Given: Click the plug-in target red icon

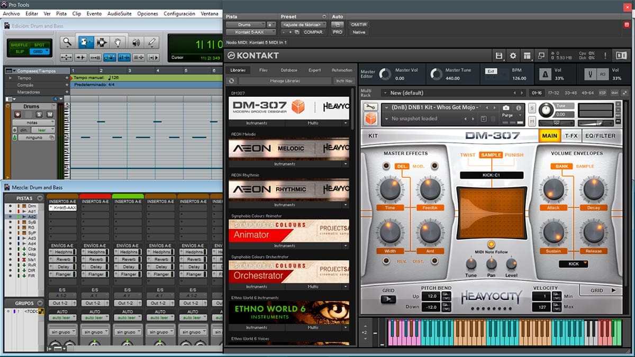Looking at the screenshot, I should (626, 25).
